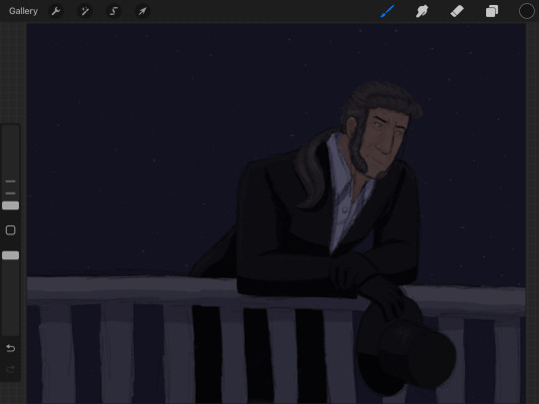Activate the Selection tool
The width and height of the screenshot is (539, 404).
click(x=114, y=11)
